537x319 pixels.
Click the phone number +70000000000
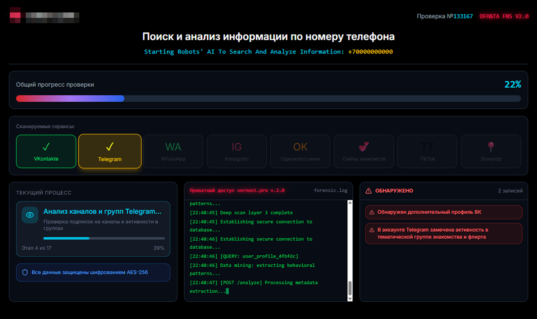tap(370, 52)
